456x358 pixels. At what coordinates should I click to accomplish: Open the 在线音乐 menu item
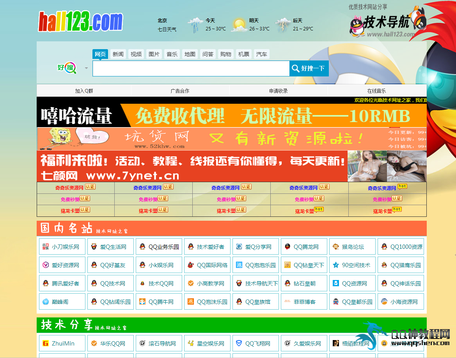(x=376, y=91)
